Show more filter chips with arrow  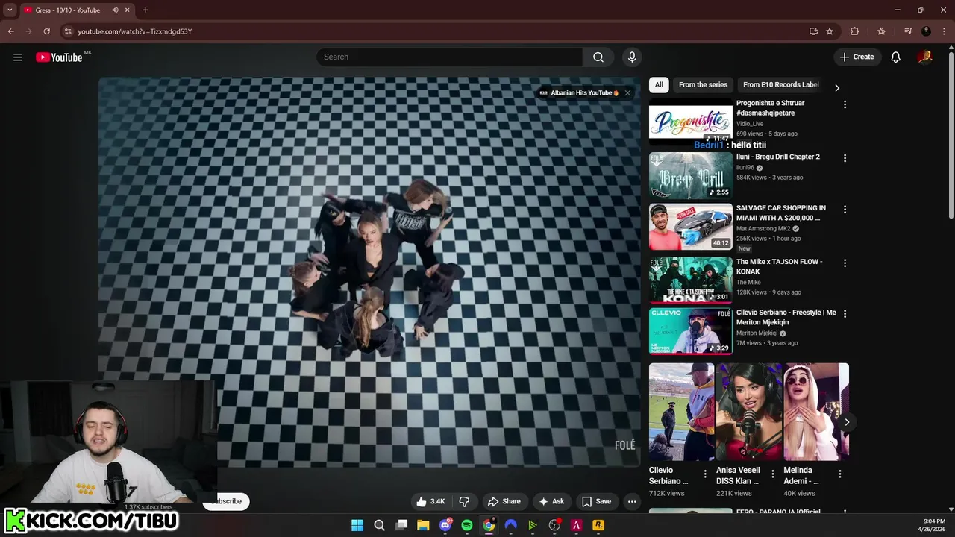(x=836, y=87)
